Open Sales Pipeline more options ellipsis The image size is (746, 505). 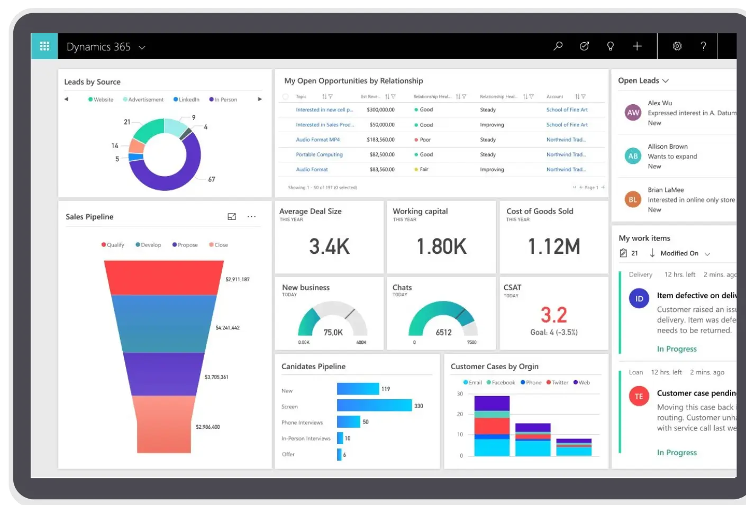pyautogui.click(x=252, y=217)
